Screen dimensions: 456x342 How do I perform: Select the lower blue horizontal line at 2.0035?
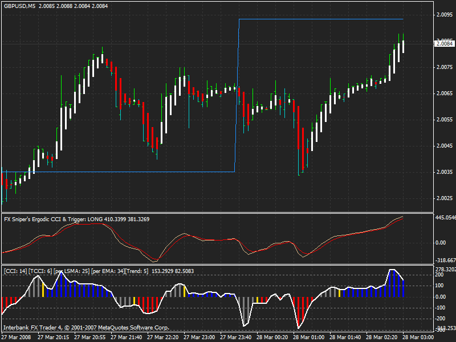118,172
